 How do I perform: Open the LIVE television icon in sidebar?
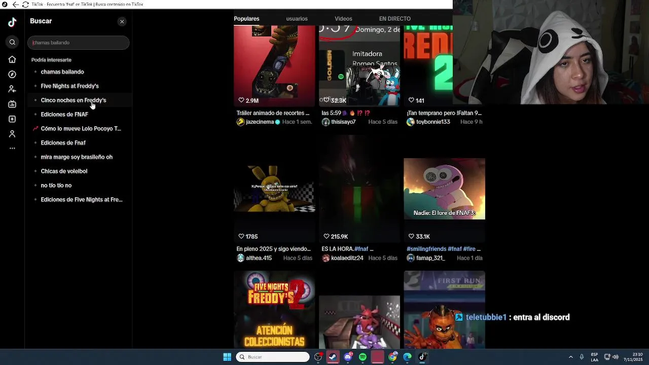click(12, 104)
